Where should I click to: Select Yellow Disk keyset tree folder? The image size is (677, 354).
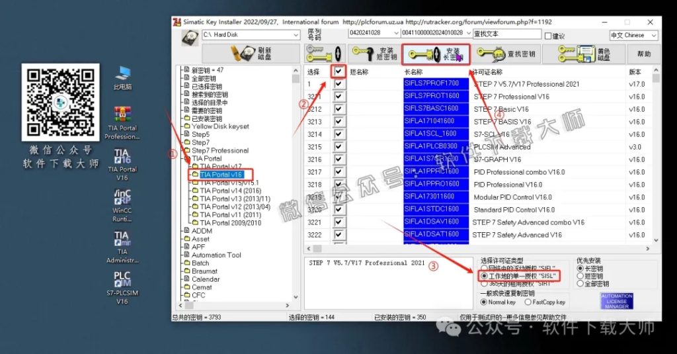pyautogui.click(x=220, y=126)
